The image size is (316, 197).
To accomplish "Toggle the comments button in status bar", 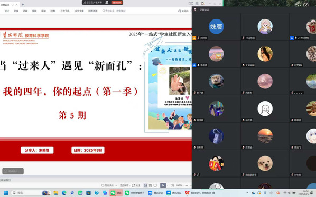I will [136, 185].
